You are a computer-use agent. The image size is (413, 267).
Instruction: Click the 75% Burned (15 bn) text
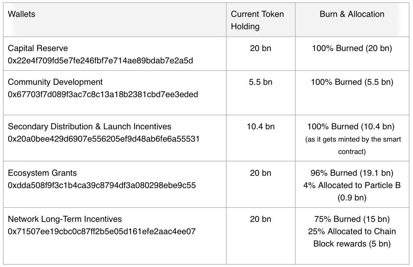(352, 219)
